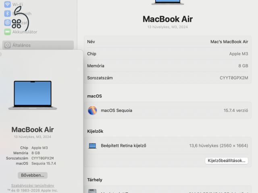Click serial number CYYT0GPX2M in Sorozatszám row
258x193 pixels.
(x=234, y=78)
